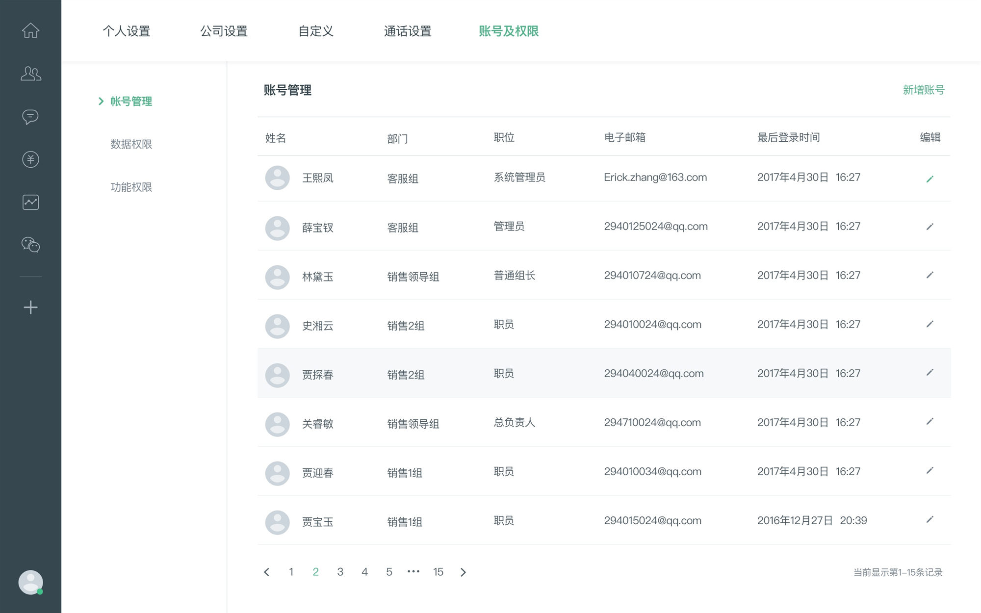The image size is (981, 613).
Task: Go to page 2
Action: pos(315,572)
